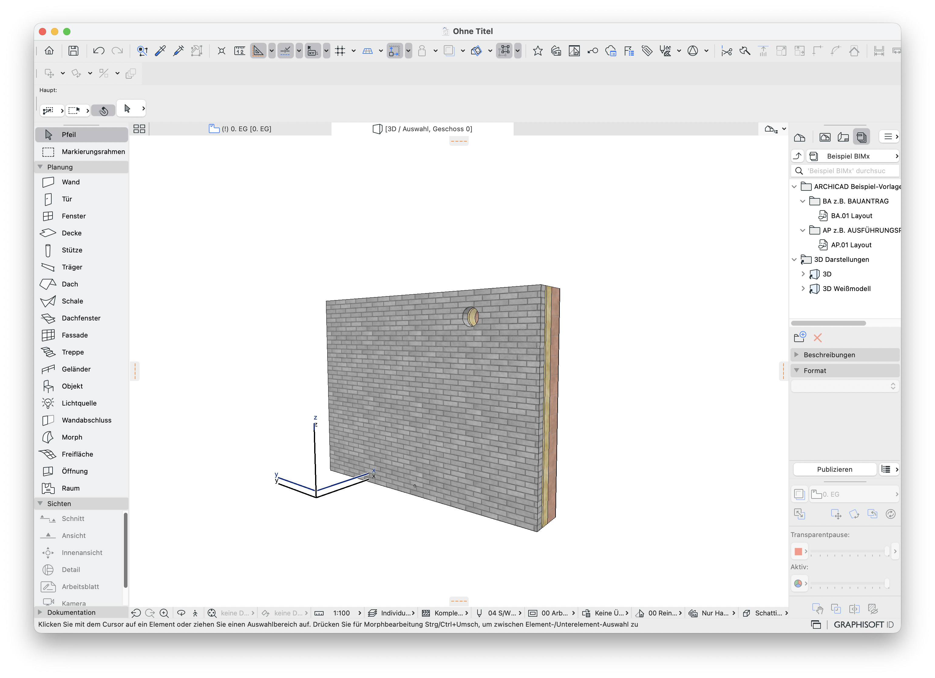Viewport: 935px width, 678px height.
Task: Switch to the 3D / Auswahl tab
Action: click(x=423, y=129)
